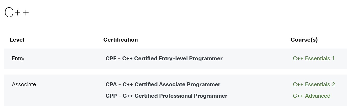This screenshot has height=106, width=347.
Task: Click the Course(s) column header
Action: click(304, 40)
